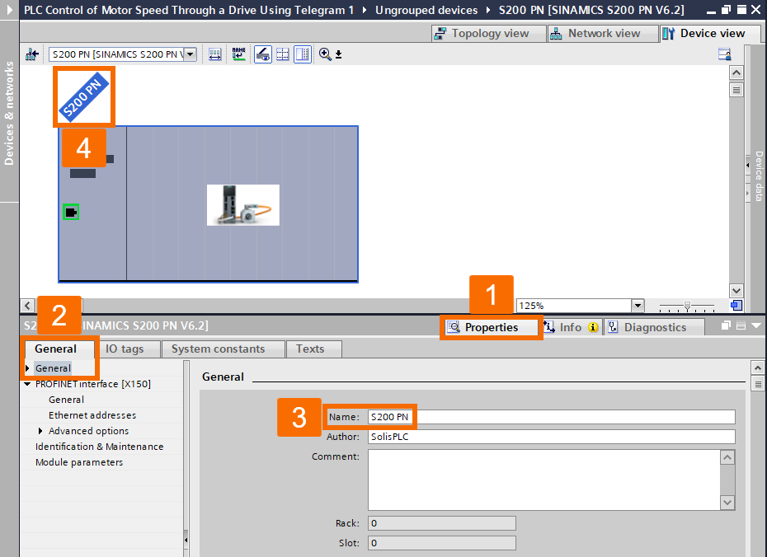Click the assign device name icon

pyautogui.click(x=238, y=54)
